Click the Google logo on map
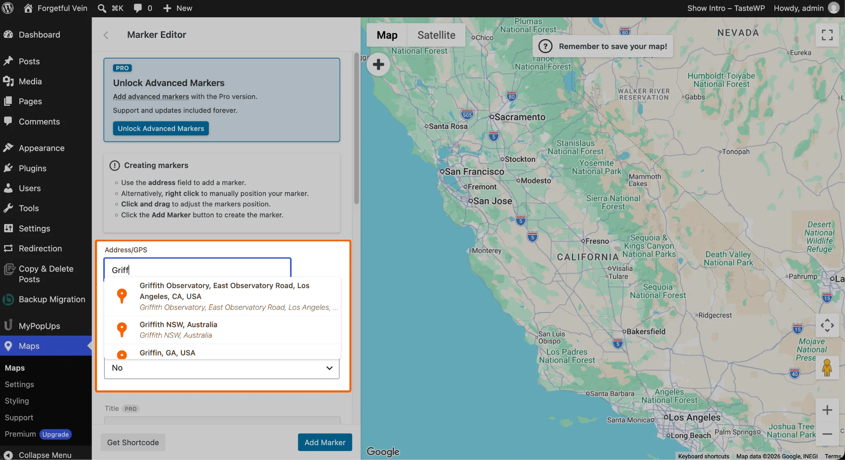 [x=383, y=452]
